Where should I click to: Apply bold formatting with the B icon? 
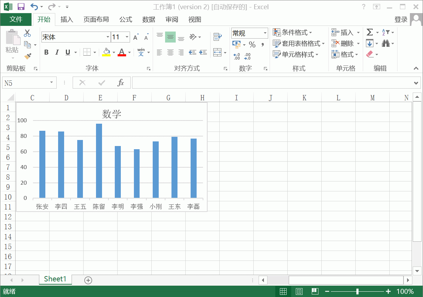pyautogui.click(x=46, y=52)
